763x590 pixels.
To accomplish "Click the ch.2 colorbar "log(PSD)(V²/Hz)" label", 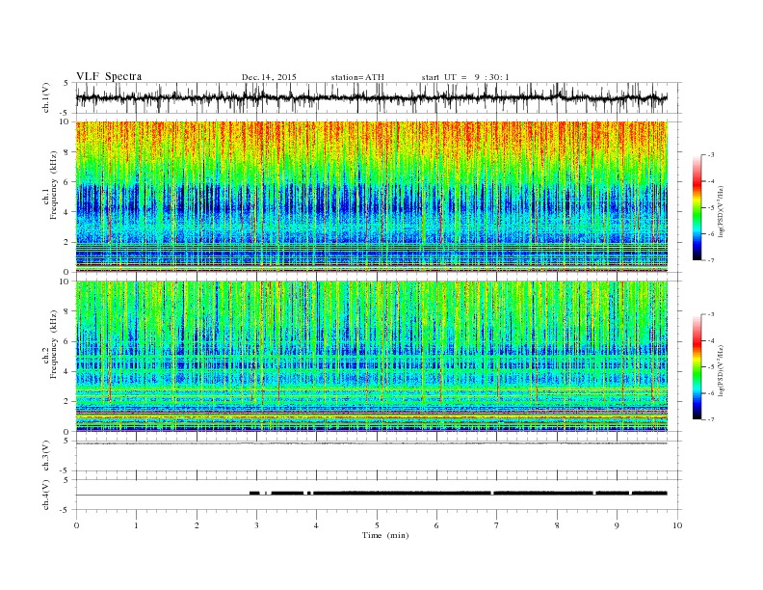I will [x=722, y=370].
